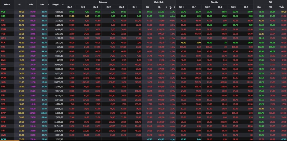Open stock symbol SSB

tap(3, 16)
